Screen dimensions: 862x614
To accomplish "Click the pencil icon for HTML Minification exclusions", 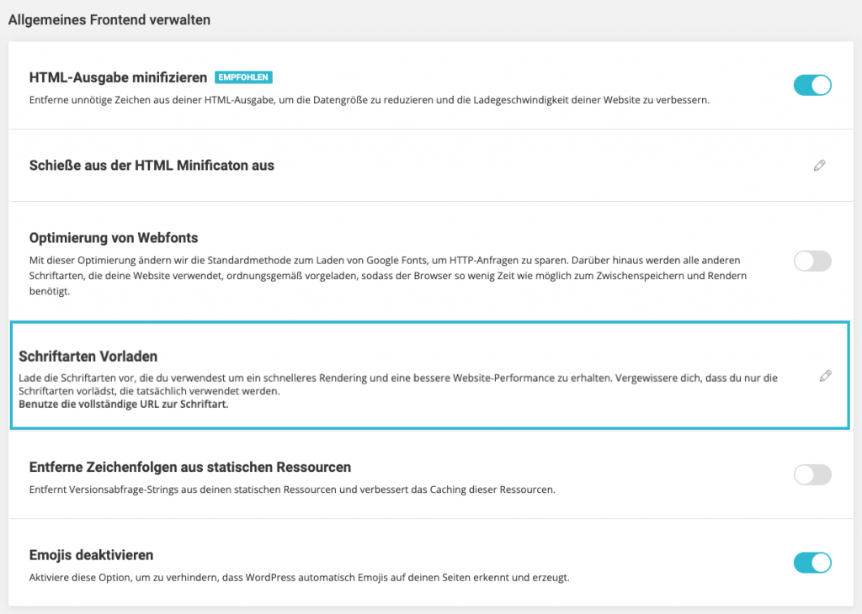I will tap(819, 166).
